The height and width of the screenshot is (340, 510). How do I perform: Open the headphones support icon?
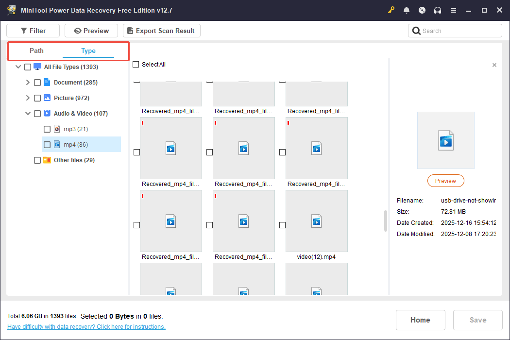point(438,10)
